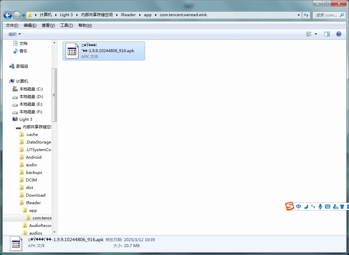Viewport: 349px width, 255px height.
Task: Open the Sogou soft keyboard icon
Action: tap(328, 207)
